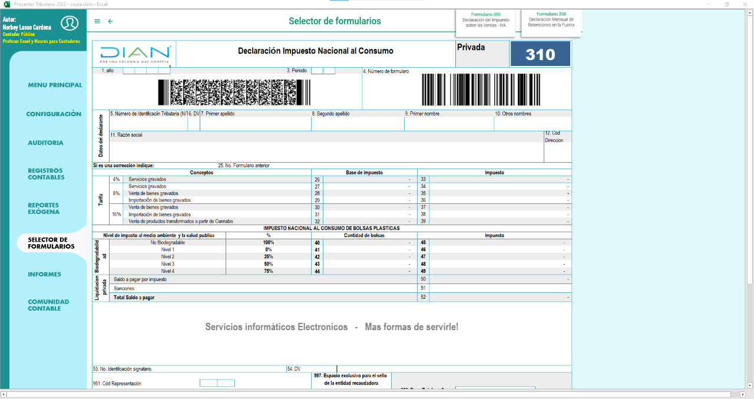Select impuesto cell for box 45
This screenshot has height=399, width=754.
coord(500,242)
